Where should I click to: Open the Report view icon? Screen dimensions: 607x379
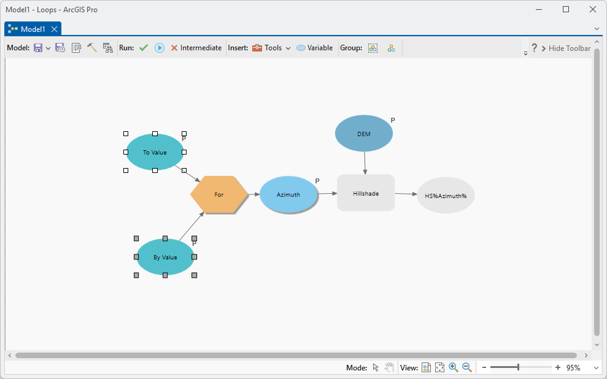tap(107, 48)
